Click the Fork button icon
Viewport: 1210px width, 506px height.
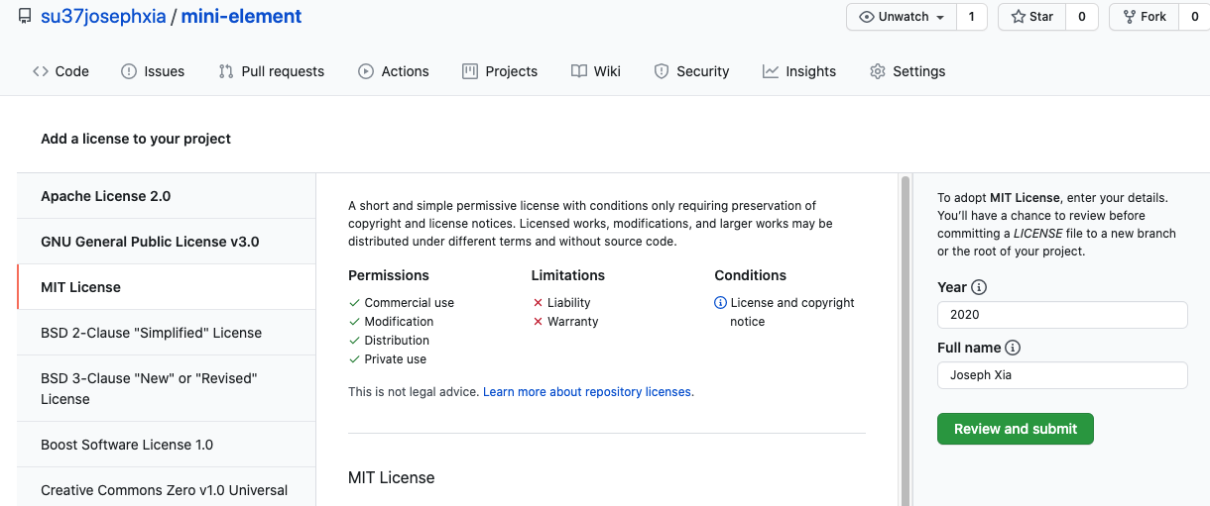[x=1129, y=17]
